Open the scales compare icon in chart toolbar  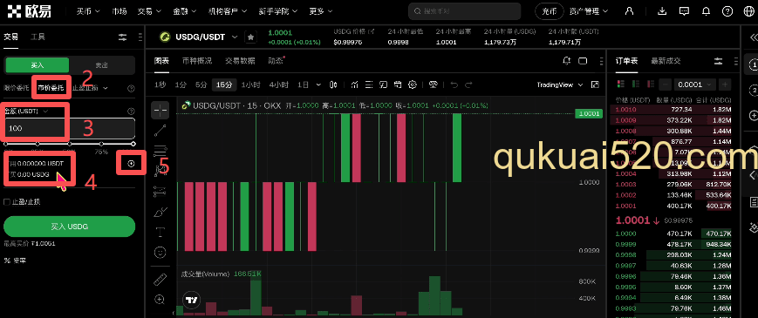pyautogui.click(x=433, y=85)
